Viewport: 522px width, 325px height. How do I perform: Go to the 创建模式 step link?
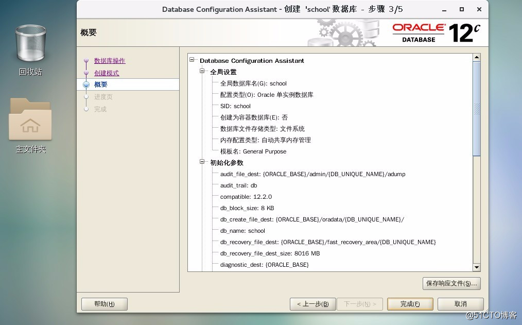pyautogui.click(x=107, y=73)
